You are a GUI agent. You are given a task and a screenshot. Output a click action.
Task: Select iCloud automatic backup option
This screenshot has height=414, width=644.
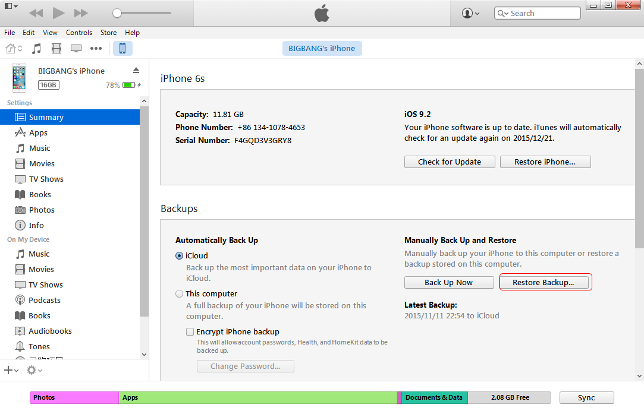(x=179, y=255)
